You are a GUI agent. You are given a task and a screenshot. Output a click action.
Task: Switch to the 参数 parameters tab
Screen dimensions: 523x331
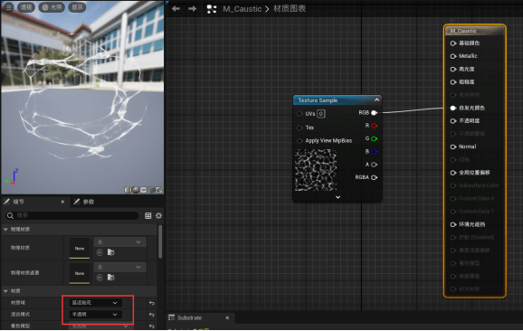click(84, 202)
